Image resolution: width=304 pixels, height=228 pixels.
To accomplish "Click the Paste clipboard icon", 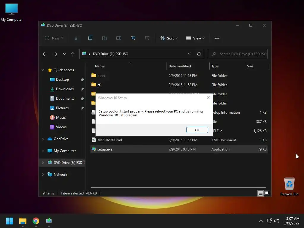I will (x=104, y=38).
